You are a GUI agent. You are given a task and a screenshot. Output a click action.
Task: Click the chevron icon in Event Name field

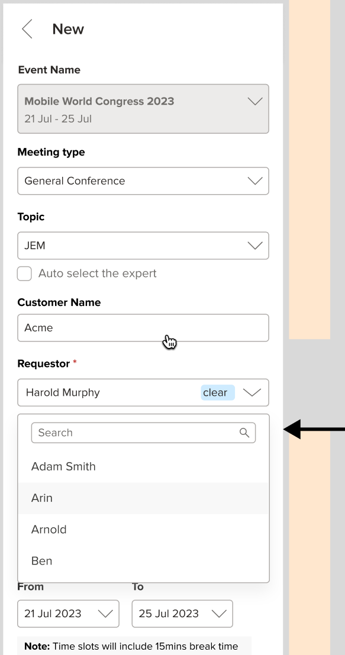(255, 101)
